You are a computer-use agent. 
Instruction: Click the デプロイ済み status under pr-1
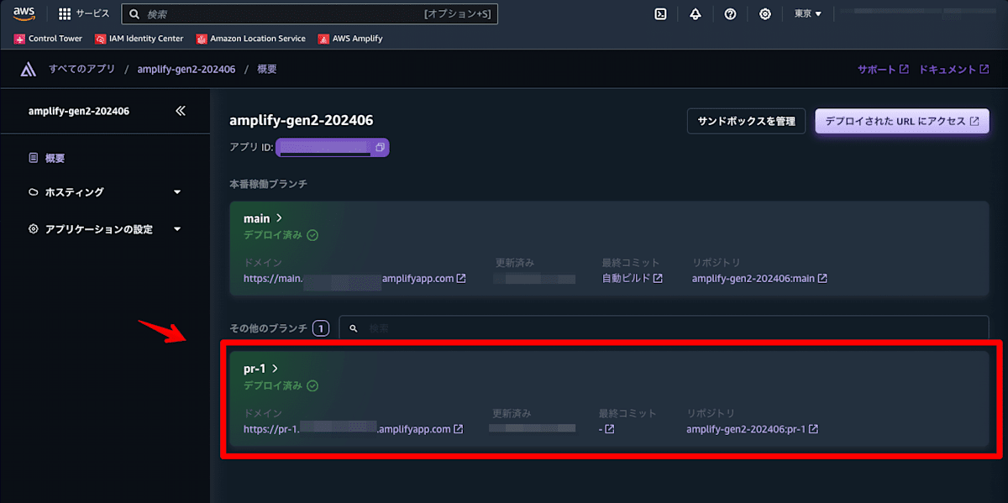[281, 385]
